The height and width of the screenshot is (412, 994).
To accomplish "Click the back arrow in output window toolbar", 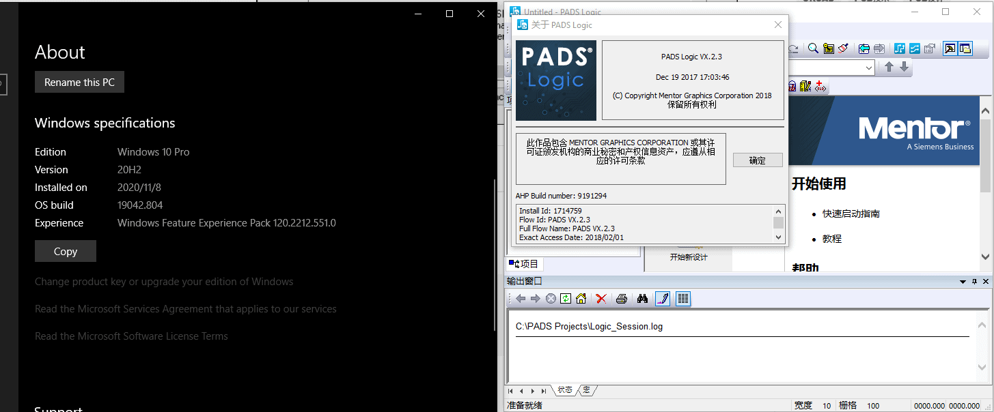I will [521, 299].
